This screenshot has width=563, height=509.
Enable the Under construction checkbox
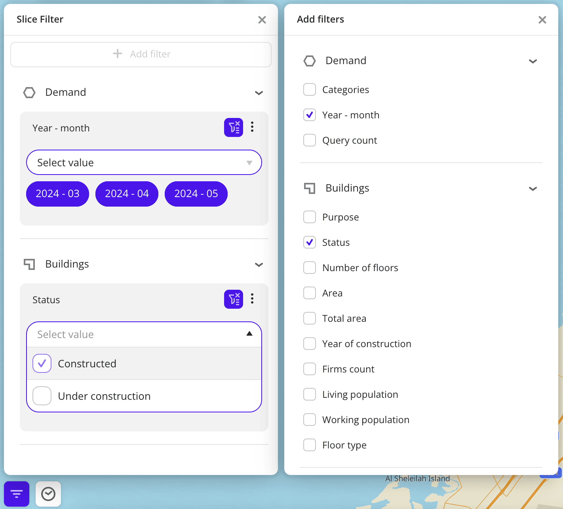pos(42,396)
